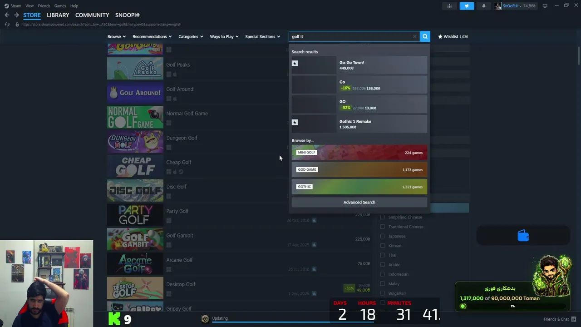This screenshot has height=327, width=581.
Task: Open the Go result with -16% discount
Action: (359, 85)
